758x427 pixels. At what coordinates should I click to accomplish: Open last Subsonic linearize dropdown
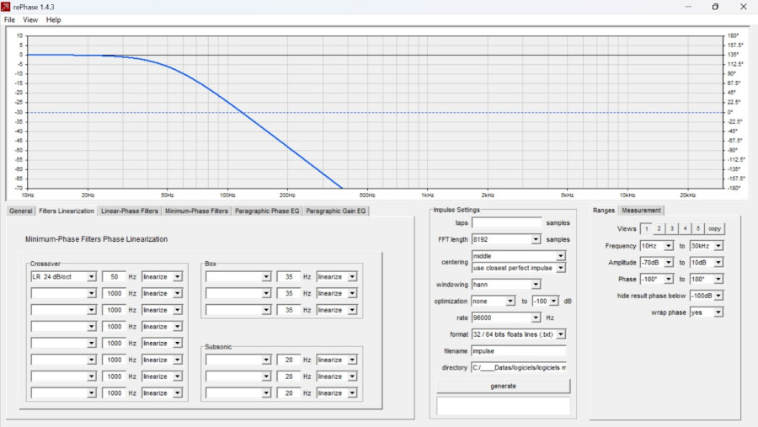(336, 393)
